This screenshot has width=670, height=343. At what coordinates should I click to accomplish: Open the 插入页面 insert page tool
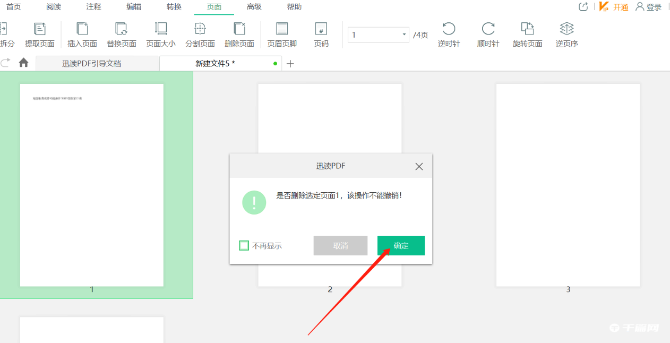click(82, 33)
